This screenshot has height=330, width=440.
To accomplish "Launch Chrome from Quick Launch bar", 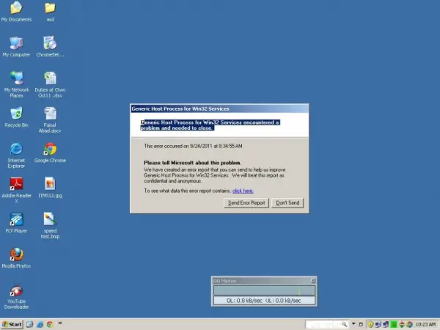I will tap(50, 324).
